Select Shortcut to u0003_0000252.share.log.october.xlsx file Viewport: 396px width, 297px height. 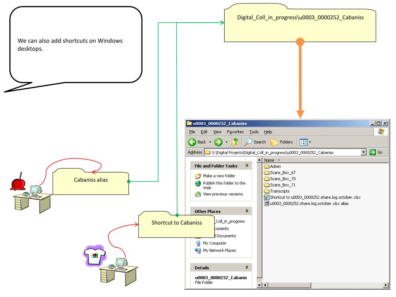pyautogui.click(x=312, y=198)
